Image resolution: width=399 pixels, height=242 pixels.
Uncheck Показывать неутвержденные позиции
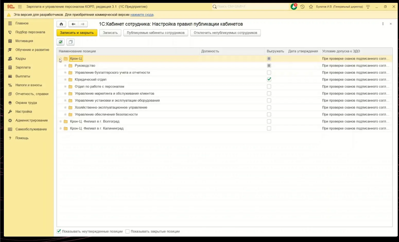coord(59,231)
